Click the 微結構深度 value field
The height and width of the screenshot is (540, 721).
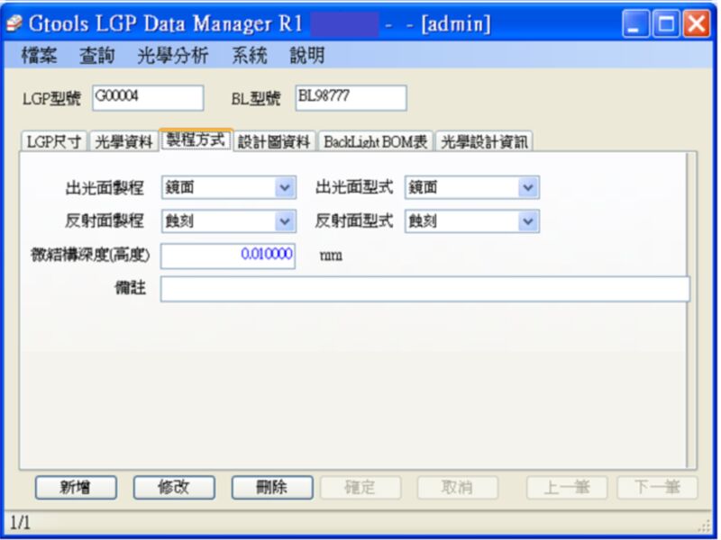[227, 256]
